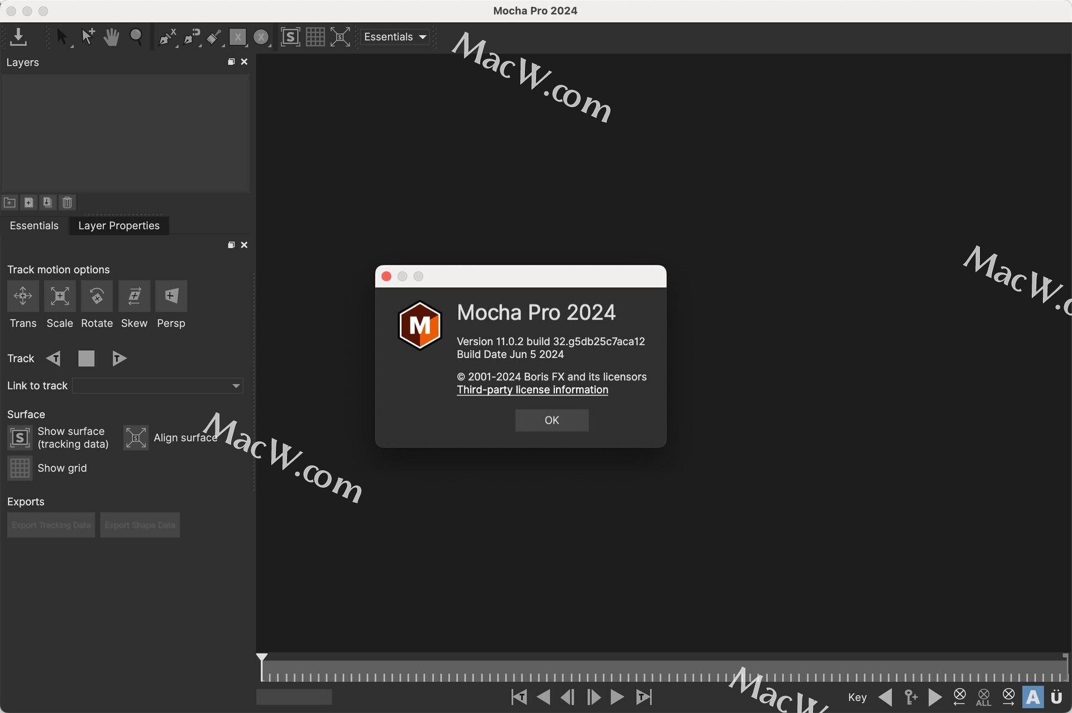Undock the Essentials properties panel
The width and height of the screenshot is (1072, 713).
tap(231, 245)
